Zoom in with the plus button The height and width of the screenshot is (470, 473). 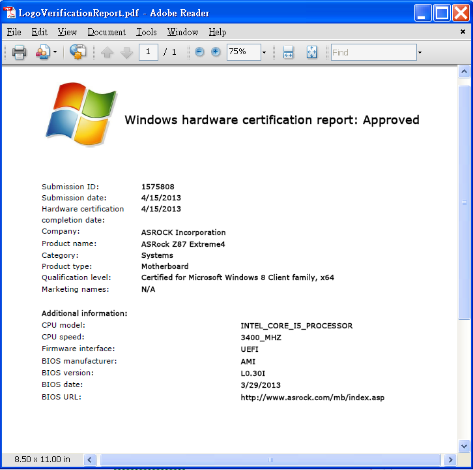[216, 52]
